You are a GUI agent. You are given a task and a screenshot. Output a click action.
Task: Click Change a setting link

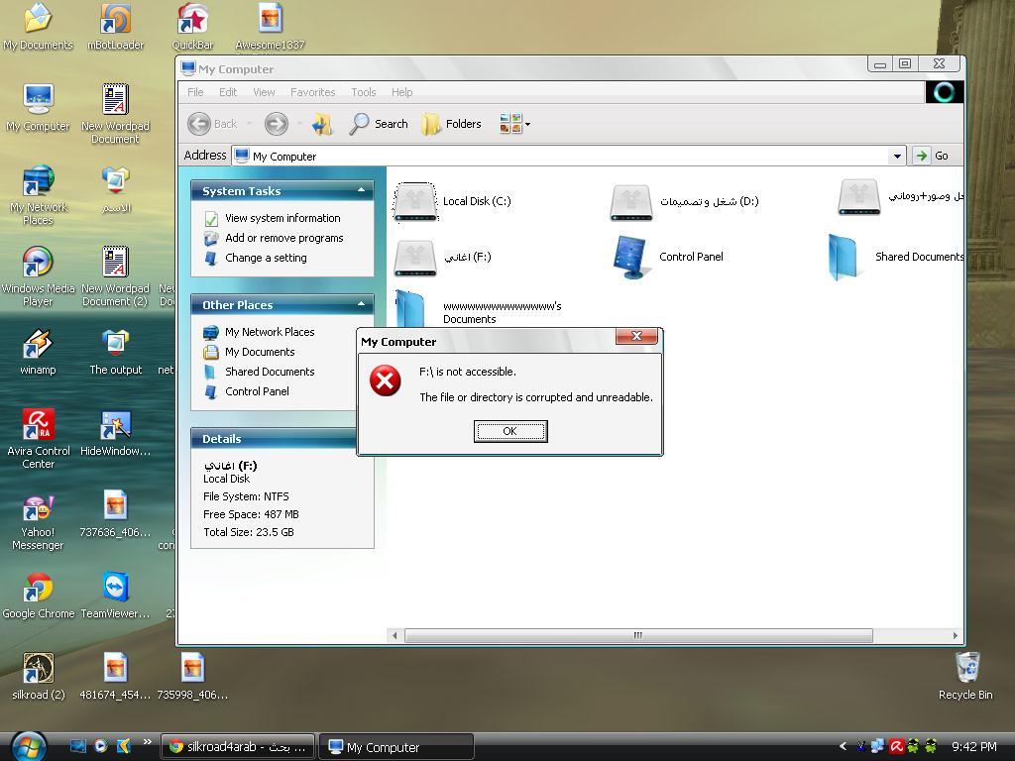click(266, 258)
